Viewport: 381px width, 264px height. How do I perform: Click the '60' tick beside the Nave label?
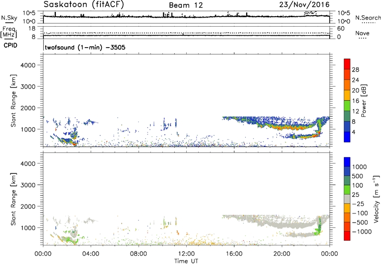(341, 29)
